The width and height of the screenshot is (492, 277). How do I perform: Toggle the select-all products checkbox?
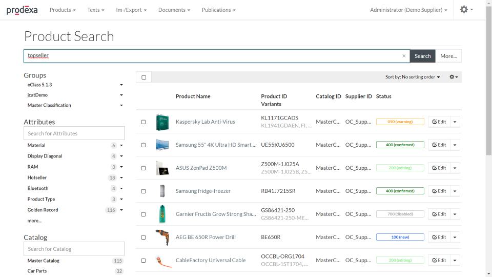pyautogui.click(x=143, y=77)
